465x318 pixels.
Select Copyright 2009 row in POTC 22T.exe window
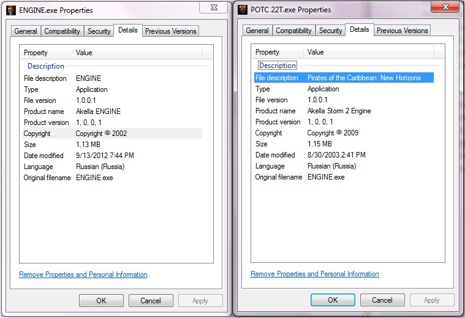(344, 133)
